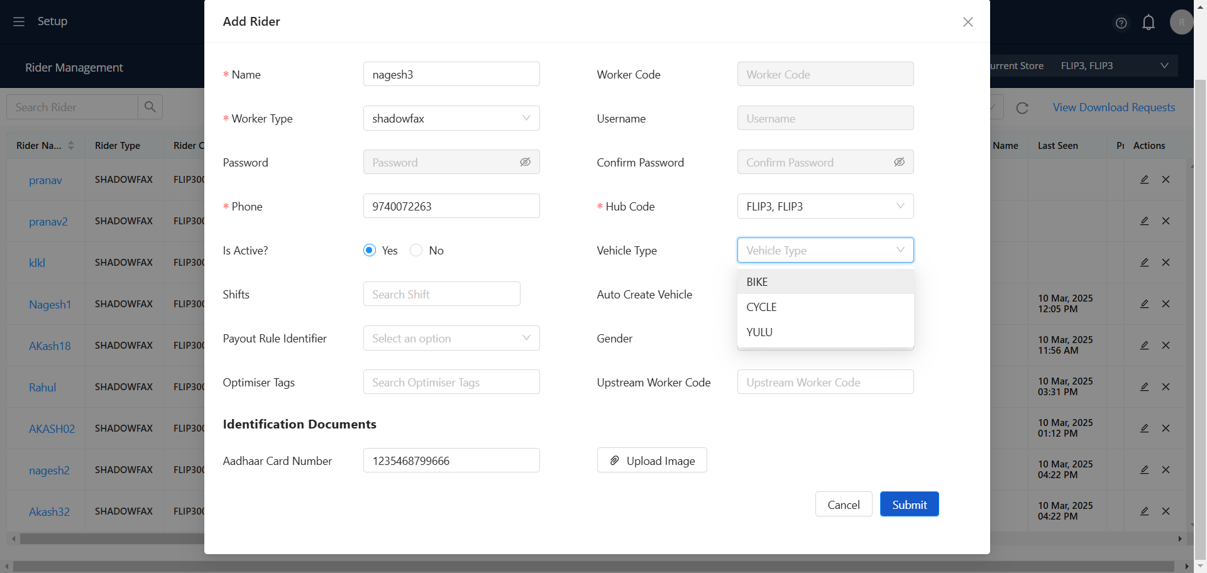Image resolution: width=1207 pixels, height=573 pixels.
Task: Choose CYCLE from vehicle type list
Action: click(825, 307)
